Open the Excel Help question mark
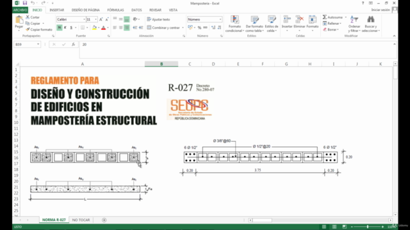This screenshot has height=230, width=410. coord(363,3)
